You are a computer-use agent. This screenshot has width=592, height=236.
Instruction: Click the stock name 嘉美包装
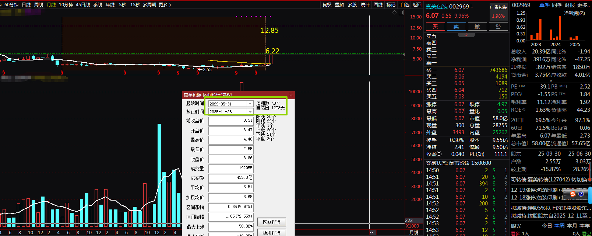[x=437, y=7]
